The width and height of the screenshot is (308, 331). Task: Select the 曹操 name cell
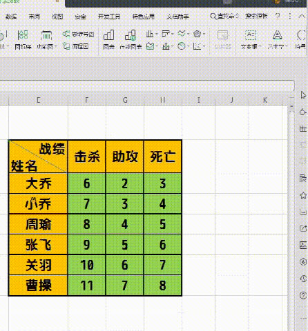[x=38, y=285]
